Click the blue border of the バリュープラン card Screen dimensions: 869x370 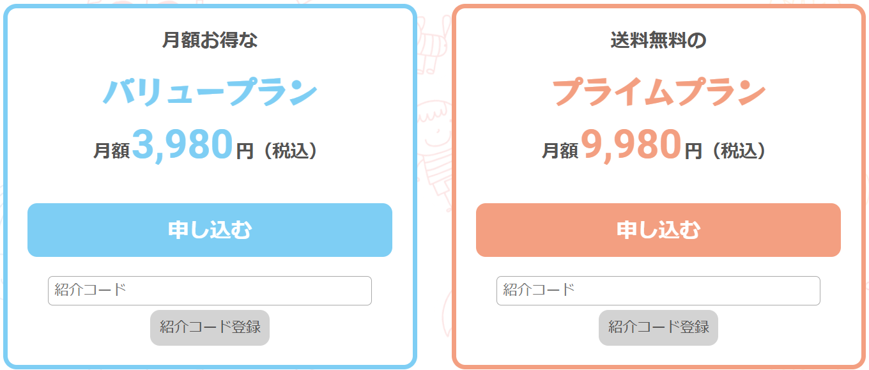pyautogui.click(x=5, y=185)
